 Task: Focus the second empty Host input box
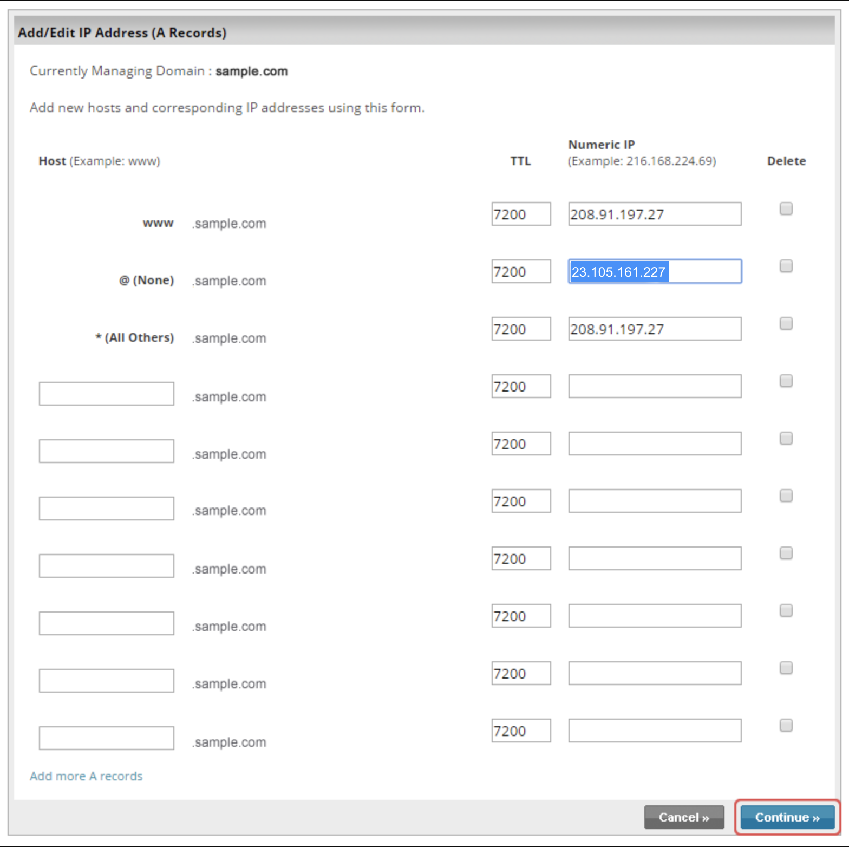pyautogui.click(x=106, y=451)
